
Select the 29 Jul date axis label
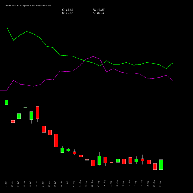point(55,184)
